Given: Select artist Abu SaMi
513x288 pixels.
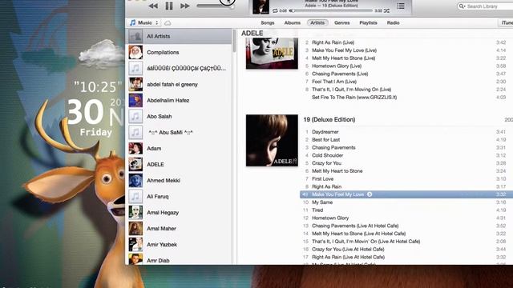Looking at the screenshot, I should click(x=180, y=132).
